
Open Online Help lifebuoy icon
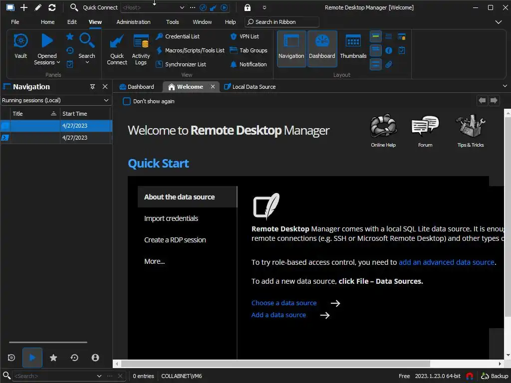tap(383, 131)
